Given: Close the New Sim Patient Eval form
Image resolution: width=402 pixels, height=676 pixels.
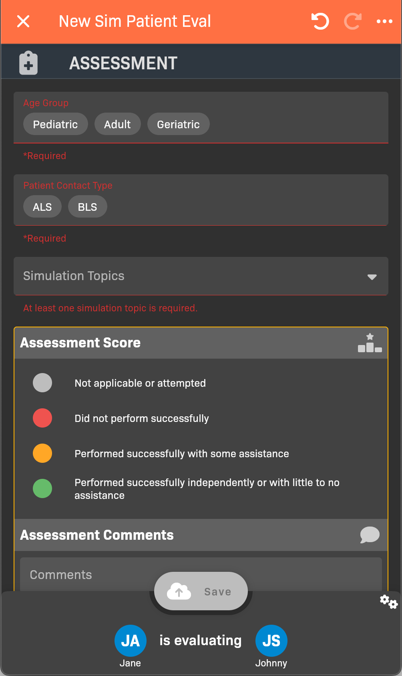Looking at the screenshot, I should [x=23, y=21].
